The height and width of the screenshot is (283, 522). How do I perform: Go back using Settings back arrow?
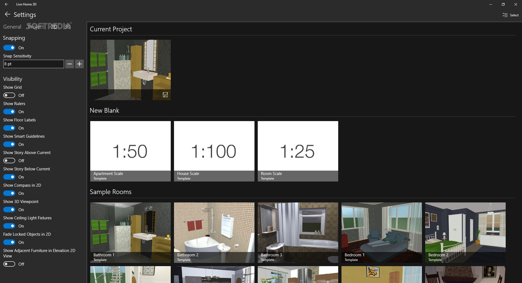[7, 14]
